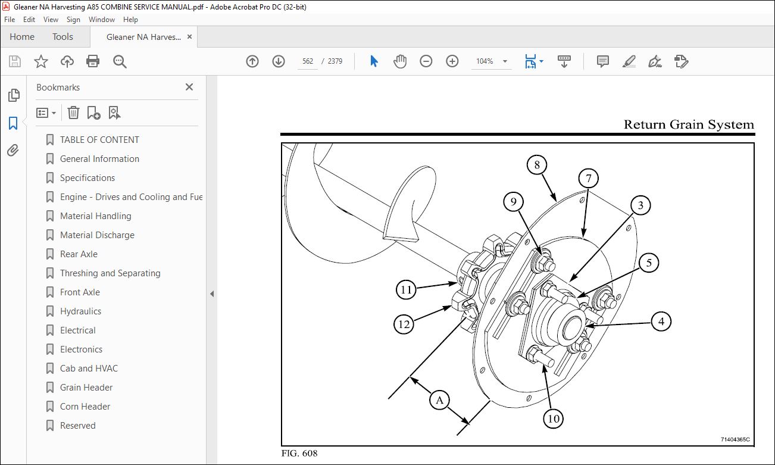Click the Fit page width icon
Screen dimensions: 775x465
tap(530, 61)
